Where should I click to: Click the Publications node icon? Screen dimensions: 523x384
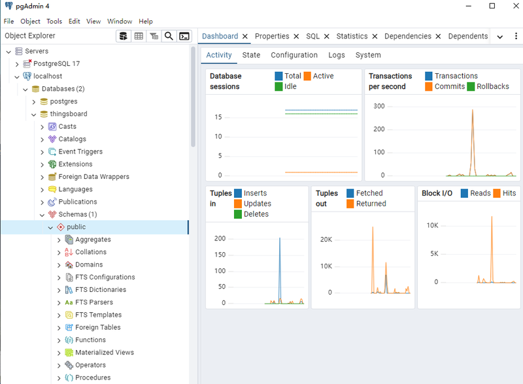(52, 202)
